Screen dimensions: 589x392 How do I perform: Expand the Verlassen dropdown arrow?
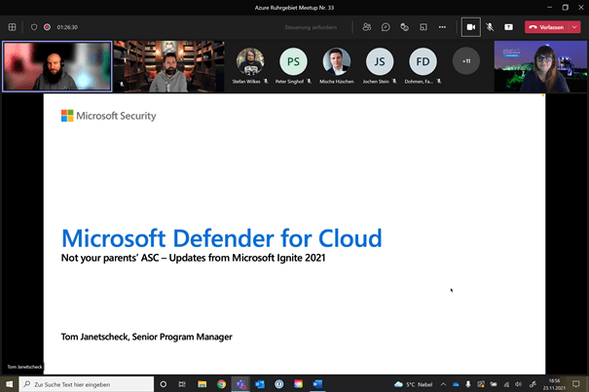tap(574, 27)
